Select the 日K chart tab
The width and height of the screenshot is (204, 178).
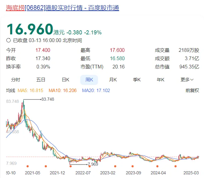(x=66, y=79)
